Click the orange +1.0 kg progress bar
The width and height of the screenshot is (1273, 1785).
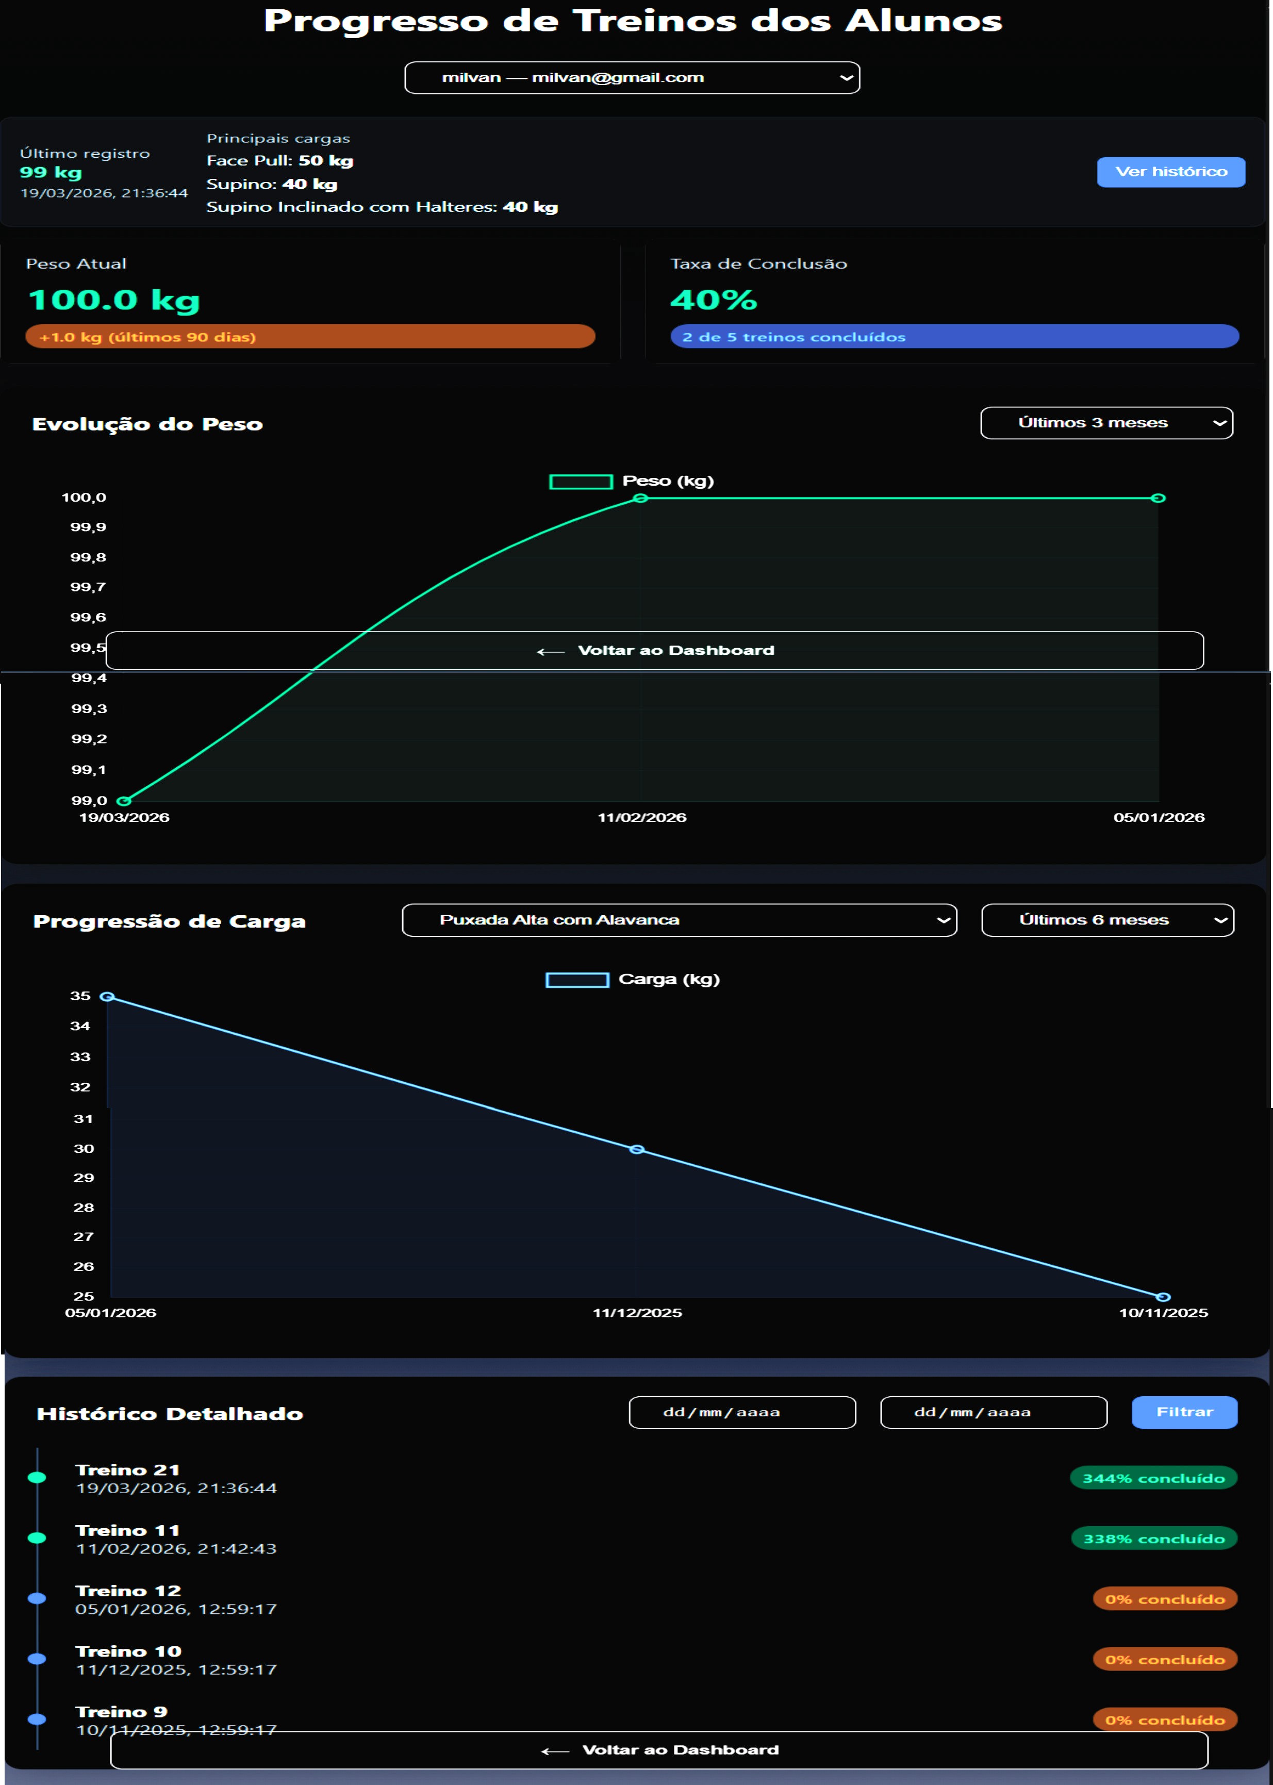[x=310, y=336]
